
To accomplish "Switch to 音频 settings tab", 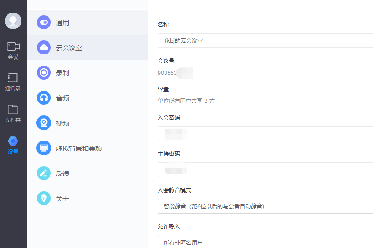I will click(62, 98).
